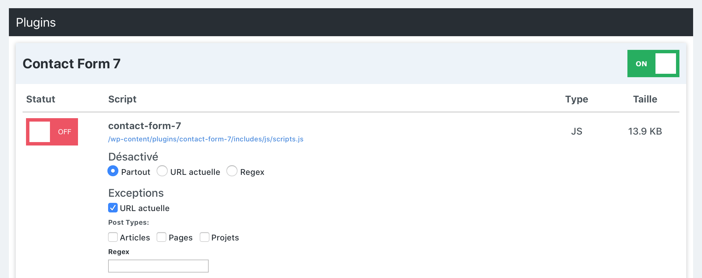Click the 13.9 KB size value
This screenshot has height=278, width=702.
645,131
